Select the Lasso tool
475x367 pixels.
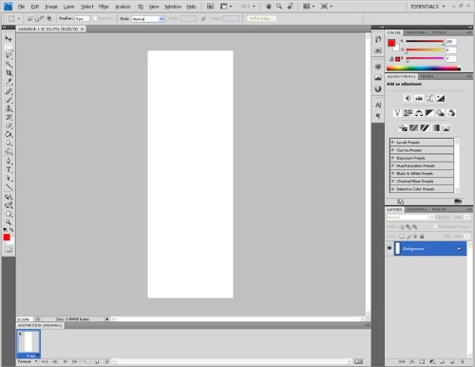point(9,56)
